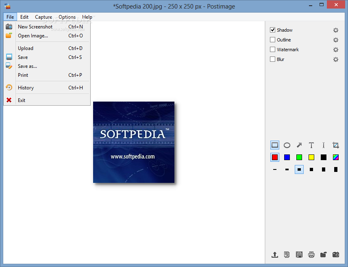Click the copy to clipboard icon
Image resolution: width=348 pixels, height=267 pixels.
coord(287,254)
